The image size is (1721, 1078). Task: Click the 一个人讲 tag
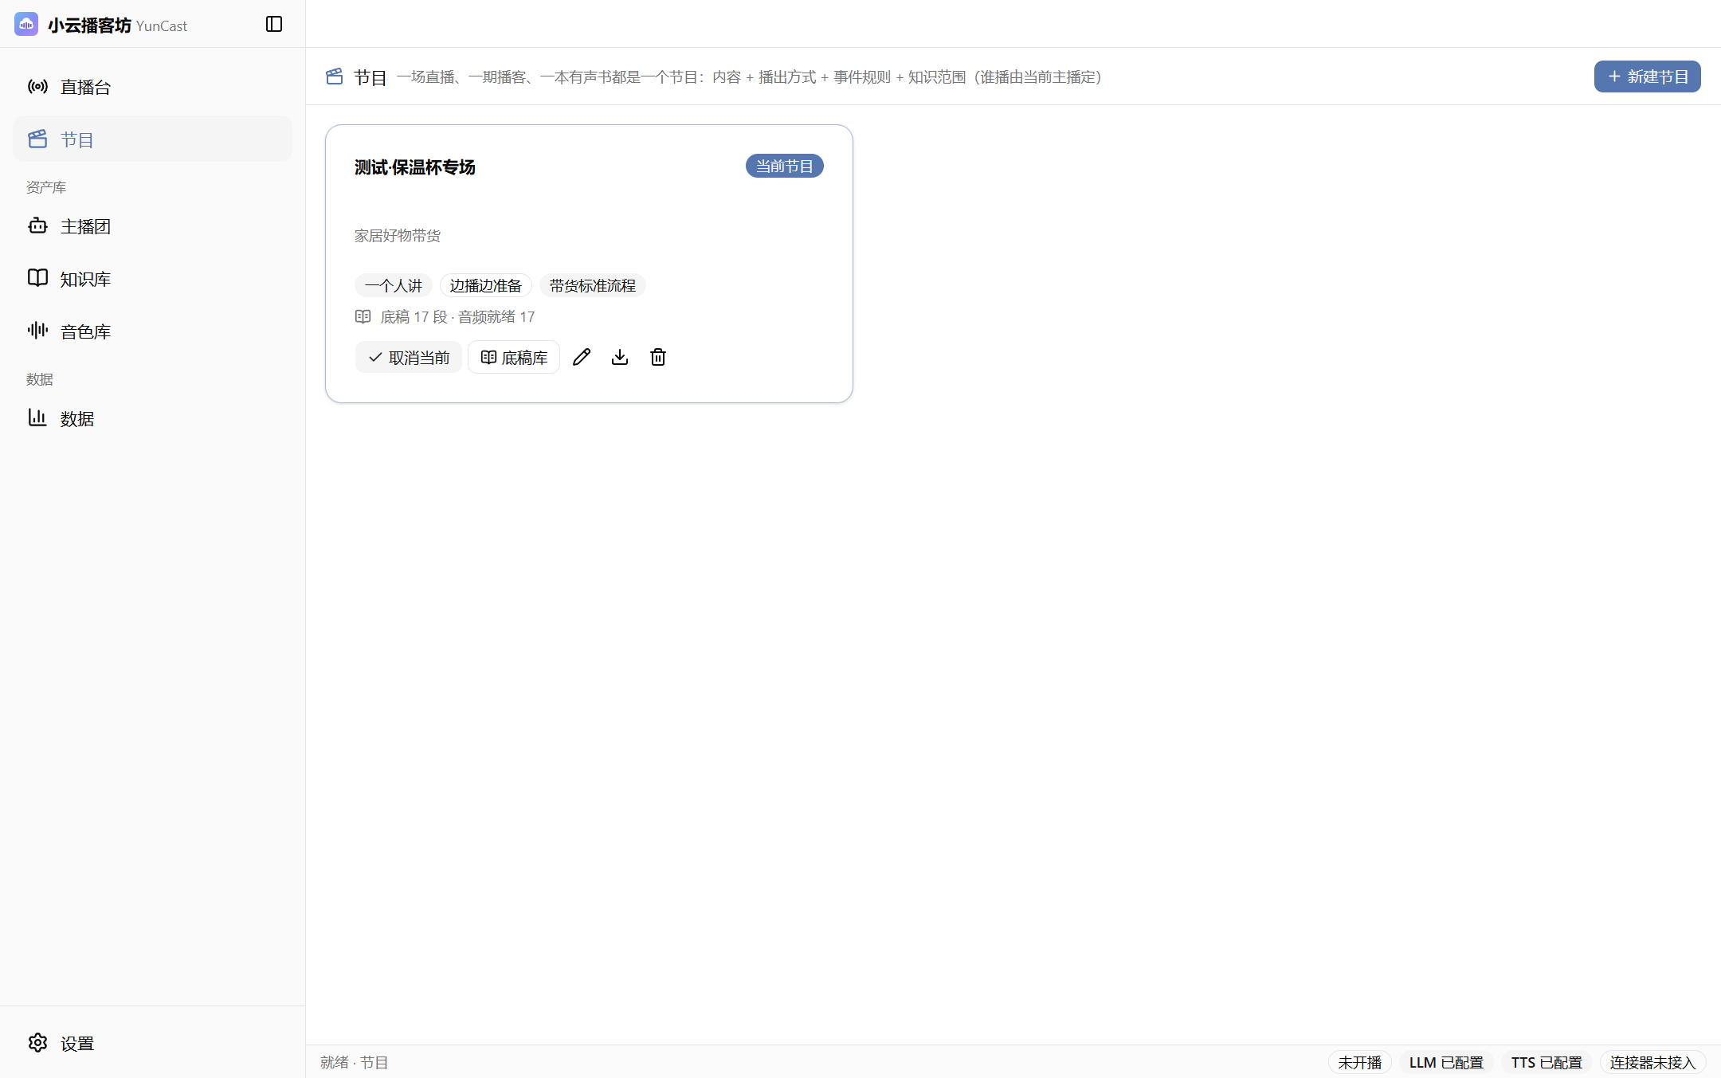tap(394, 285)
